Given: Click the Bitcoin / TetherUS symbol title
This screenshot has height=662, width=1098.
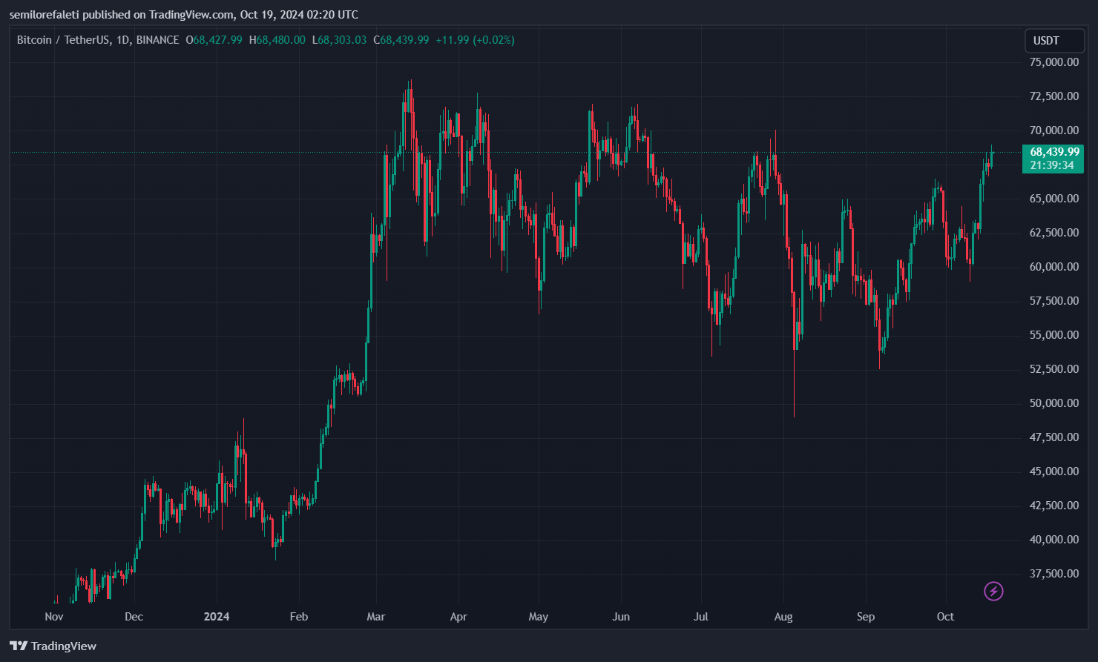Looking at the screenshot, I should 98,40.
